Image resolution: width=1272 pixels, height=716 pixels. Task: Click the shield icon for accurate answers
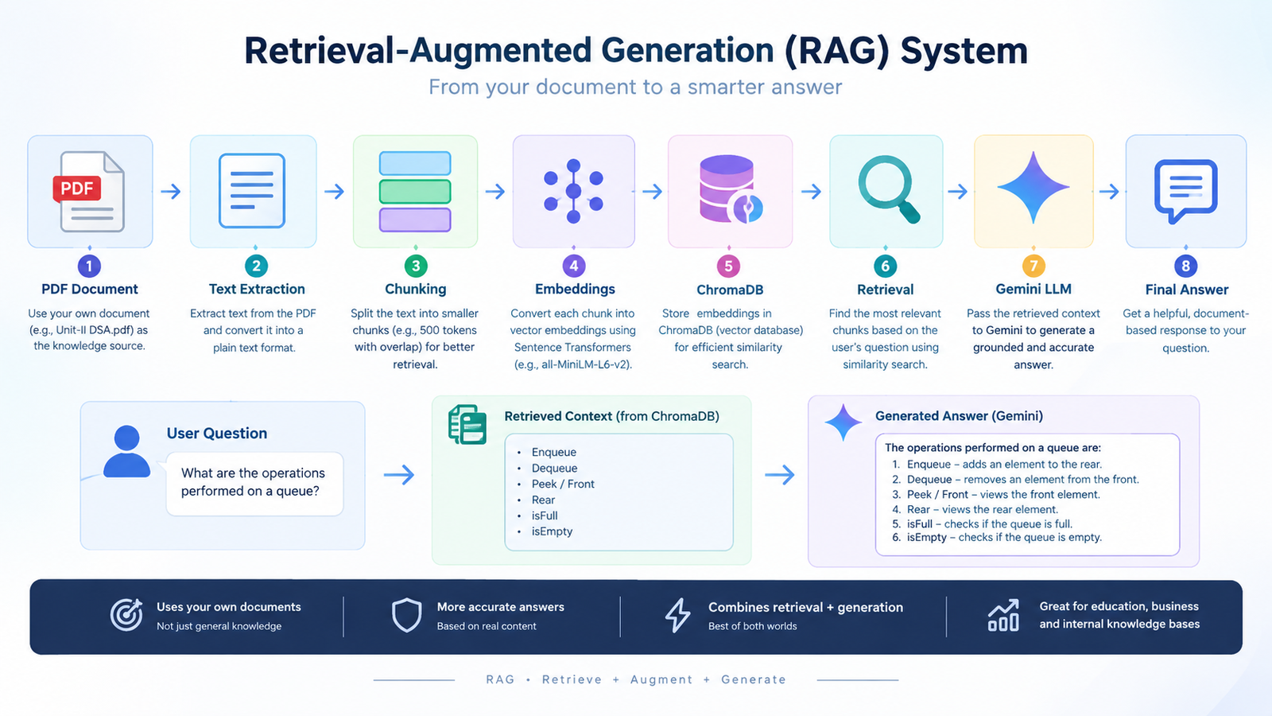406,615
